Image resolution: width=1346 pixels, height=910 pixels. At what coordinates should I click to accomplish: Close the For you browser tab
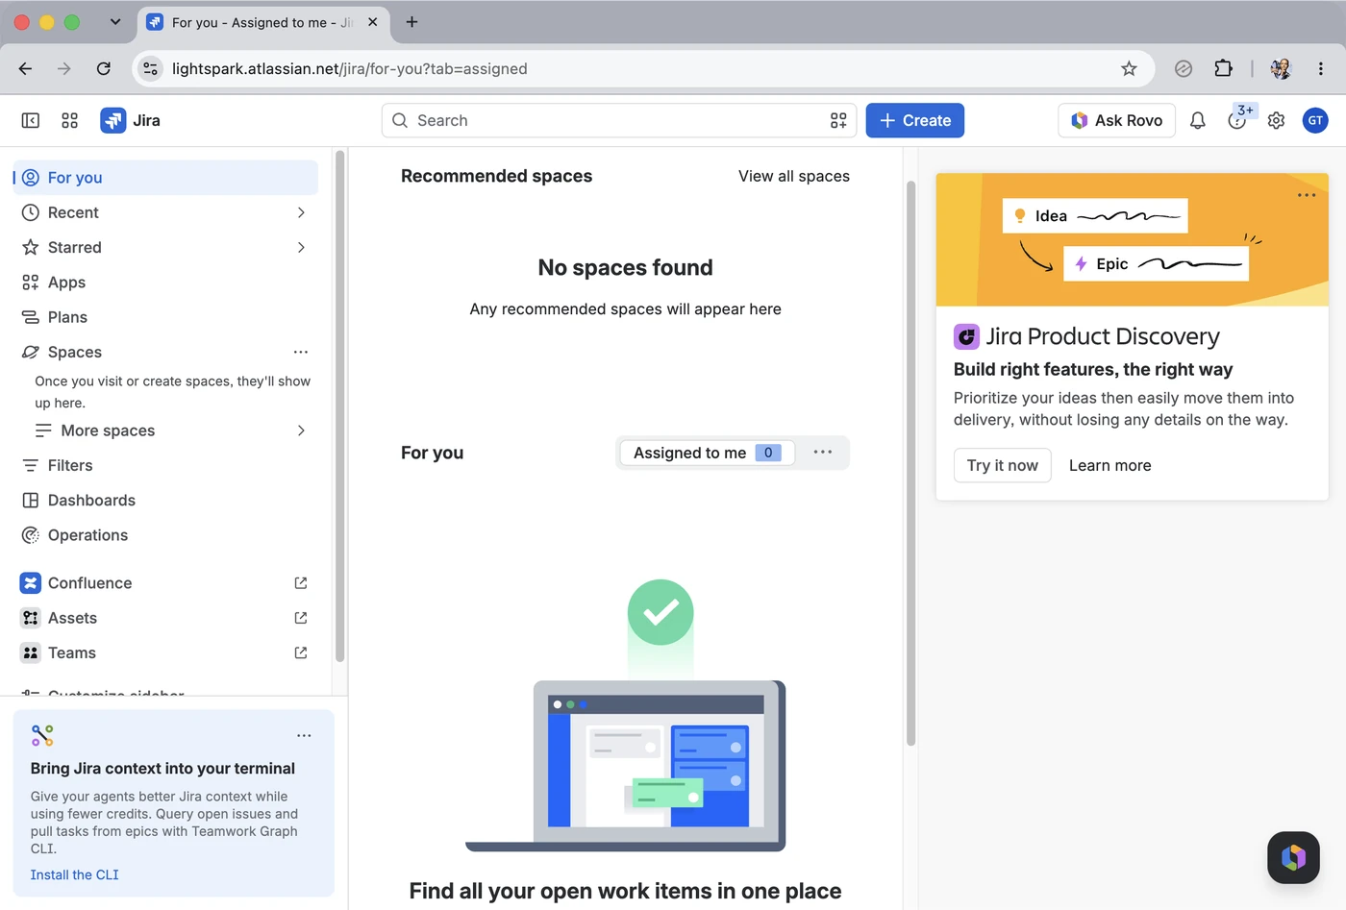(373, 22)
